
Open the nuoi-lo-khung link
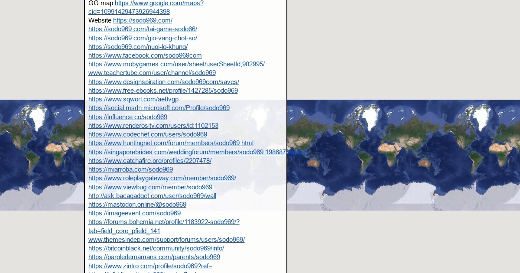tap(138, 47)
